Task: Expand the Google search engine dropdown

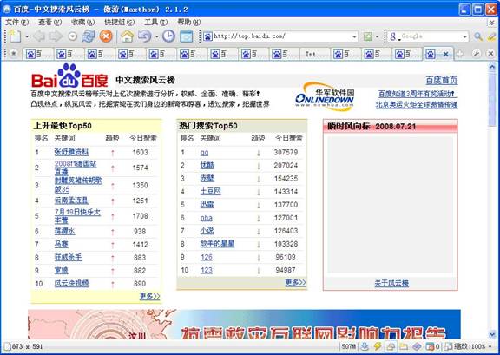Action: click(x=465, y=36)
